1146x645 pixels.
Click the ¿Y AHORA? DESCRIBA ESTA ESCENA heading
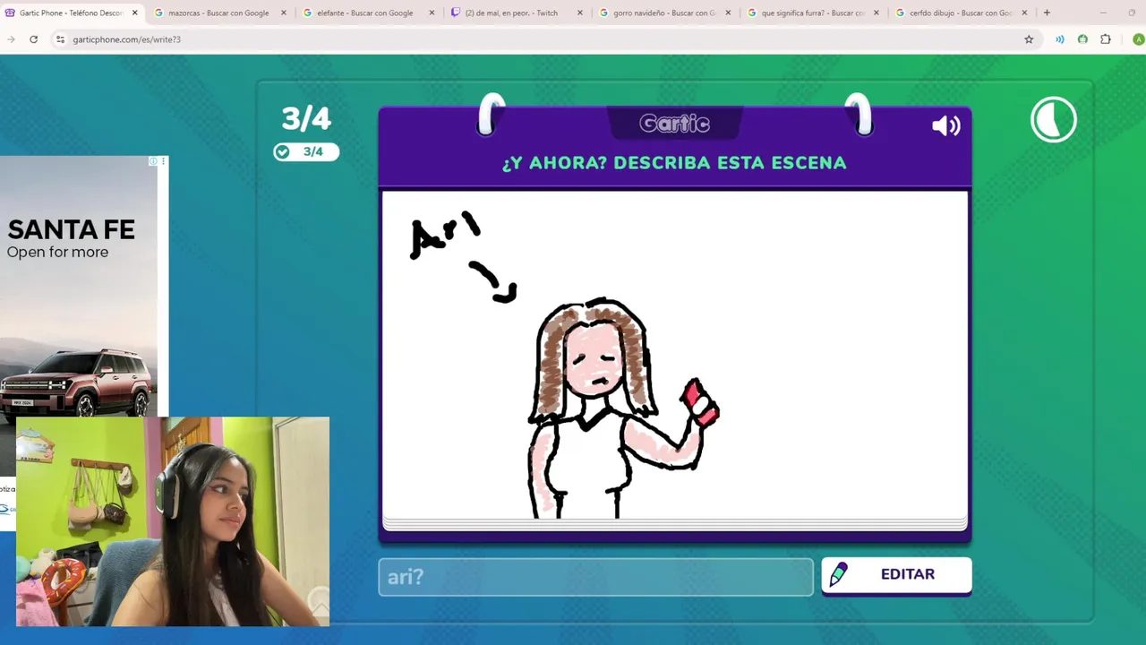coord(674,163)
